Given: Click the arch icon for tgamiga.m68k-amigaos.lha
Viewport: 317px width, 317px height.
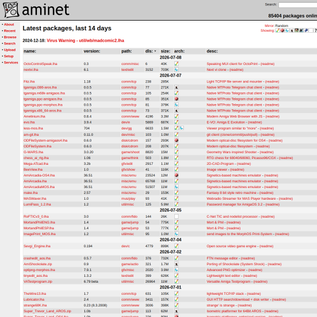Looking at the screenshot, I should tap(176, 93).
